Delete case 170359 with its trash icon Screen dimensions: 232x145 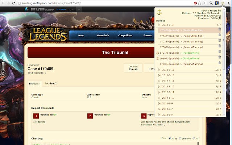pyautogui.click(x=220, y=40)
